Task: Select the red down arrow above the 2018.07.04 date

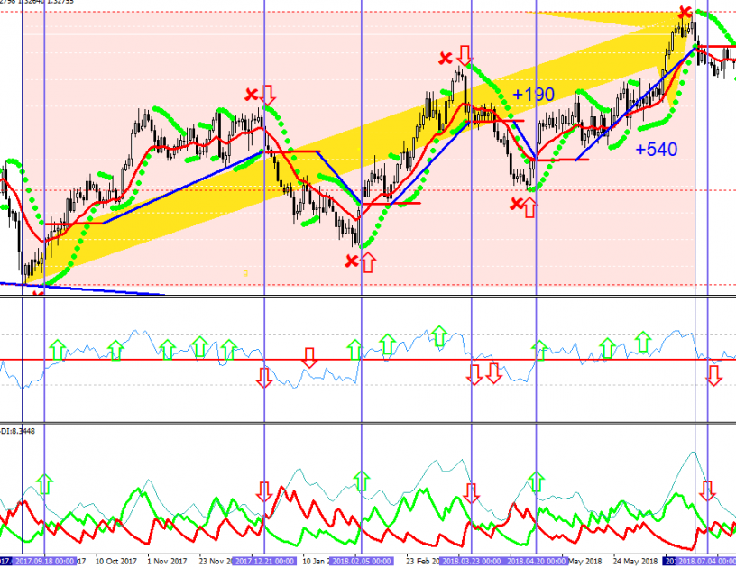Action: (708, 491)
